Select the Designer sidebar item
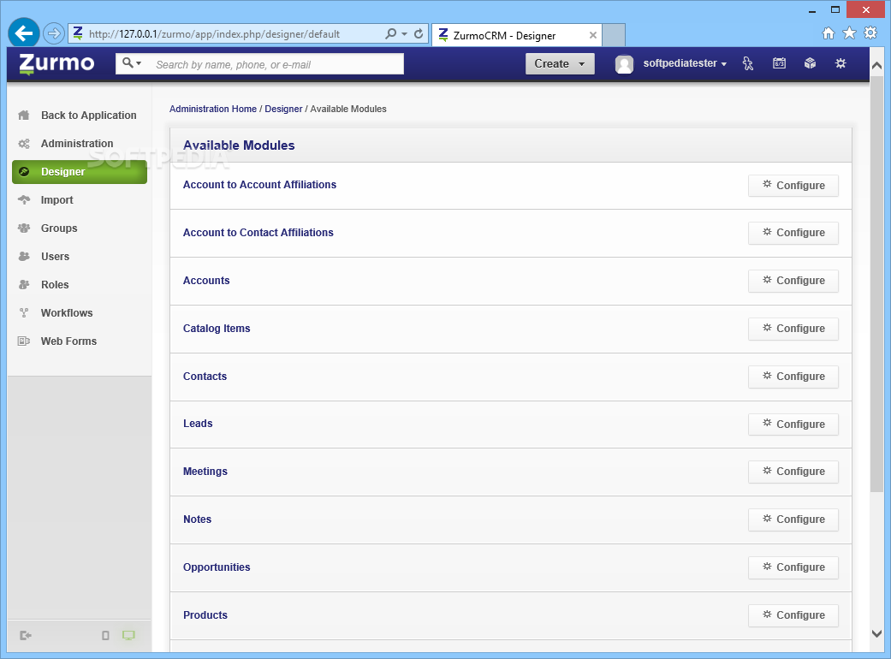 (80, 171)
